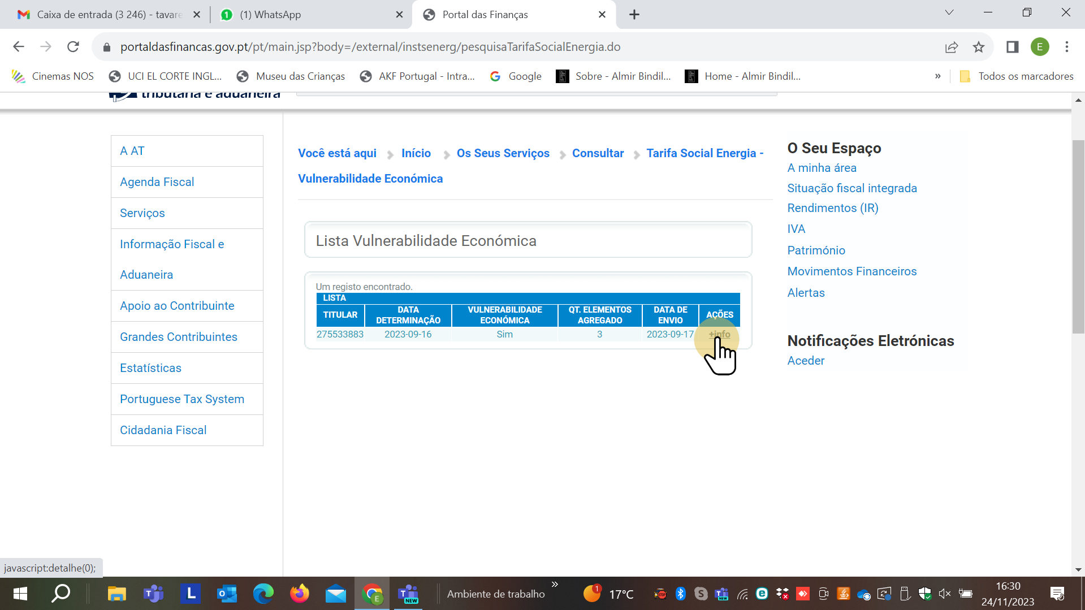Open Firefox from the taskbar

(300, 594)
